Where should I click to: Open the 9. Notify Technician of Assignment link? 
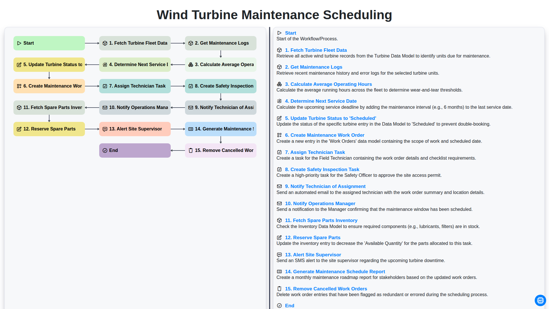coord(325,186)
